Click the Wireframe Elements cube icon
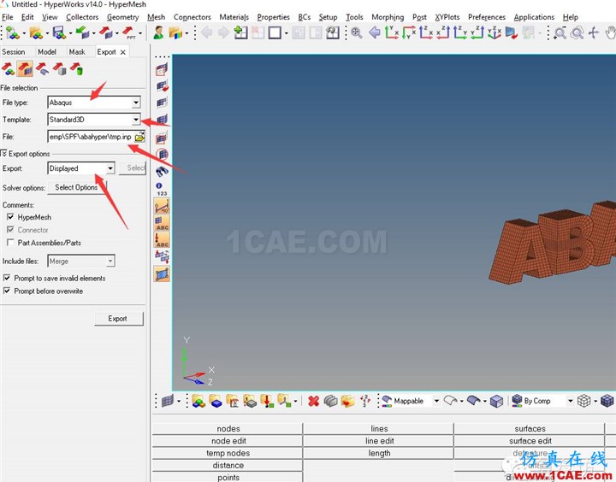 coord(583,401)
